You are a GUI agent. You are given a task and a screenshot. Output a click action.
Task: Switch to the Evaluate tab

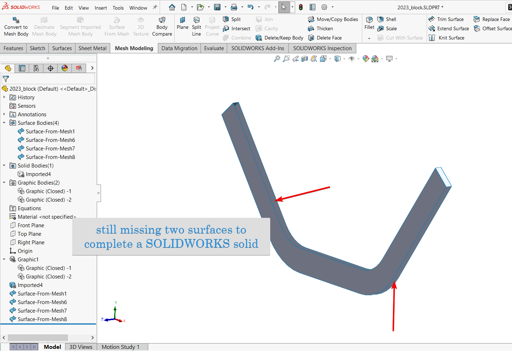pyautogui.click(x=214, y=48)
